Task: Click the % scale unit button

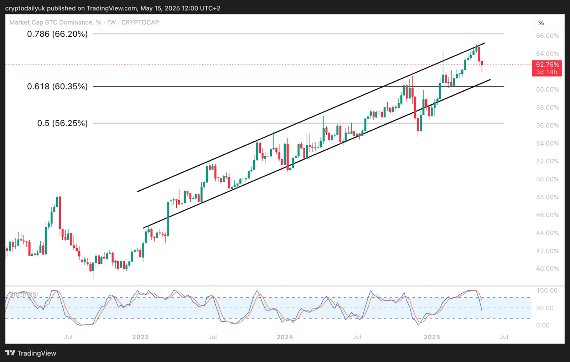Action: [x=548, y=23]
